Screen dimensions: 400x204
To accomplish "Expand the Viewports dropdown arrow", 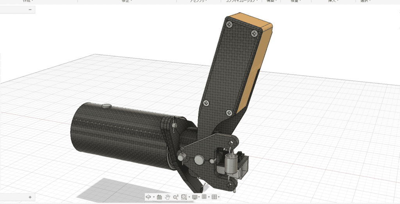I will 219,197.
